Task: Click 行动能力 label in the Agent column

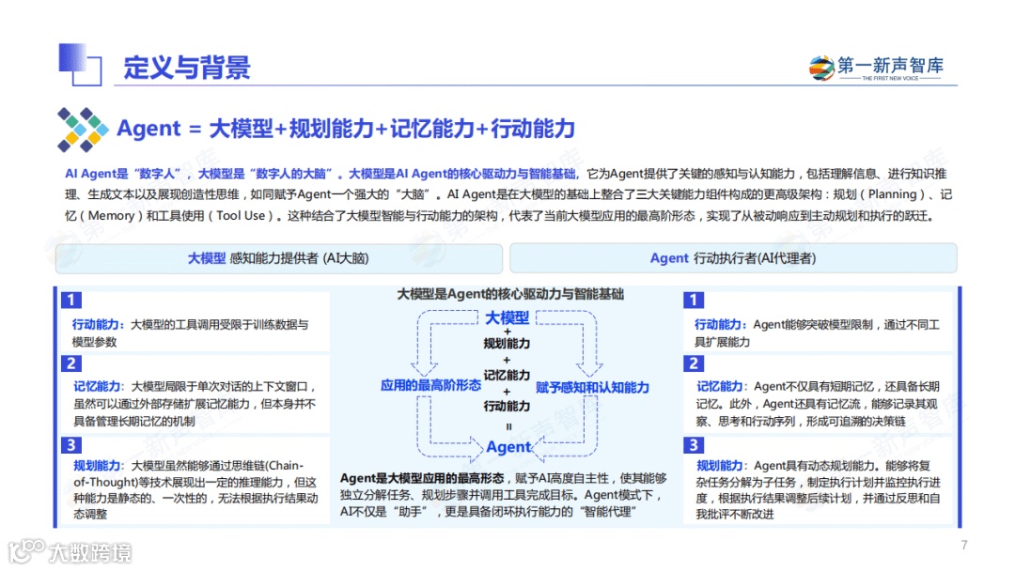Action: pos(719,325)
